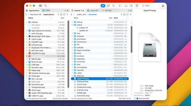This screenshot has width=191, height=106.
Task: Click download in breadcrumb path
Action: tap(93, 15)
